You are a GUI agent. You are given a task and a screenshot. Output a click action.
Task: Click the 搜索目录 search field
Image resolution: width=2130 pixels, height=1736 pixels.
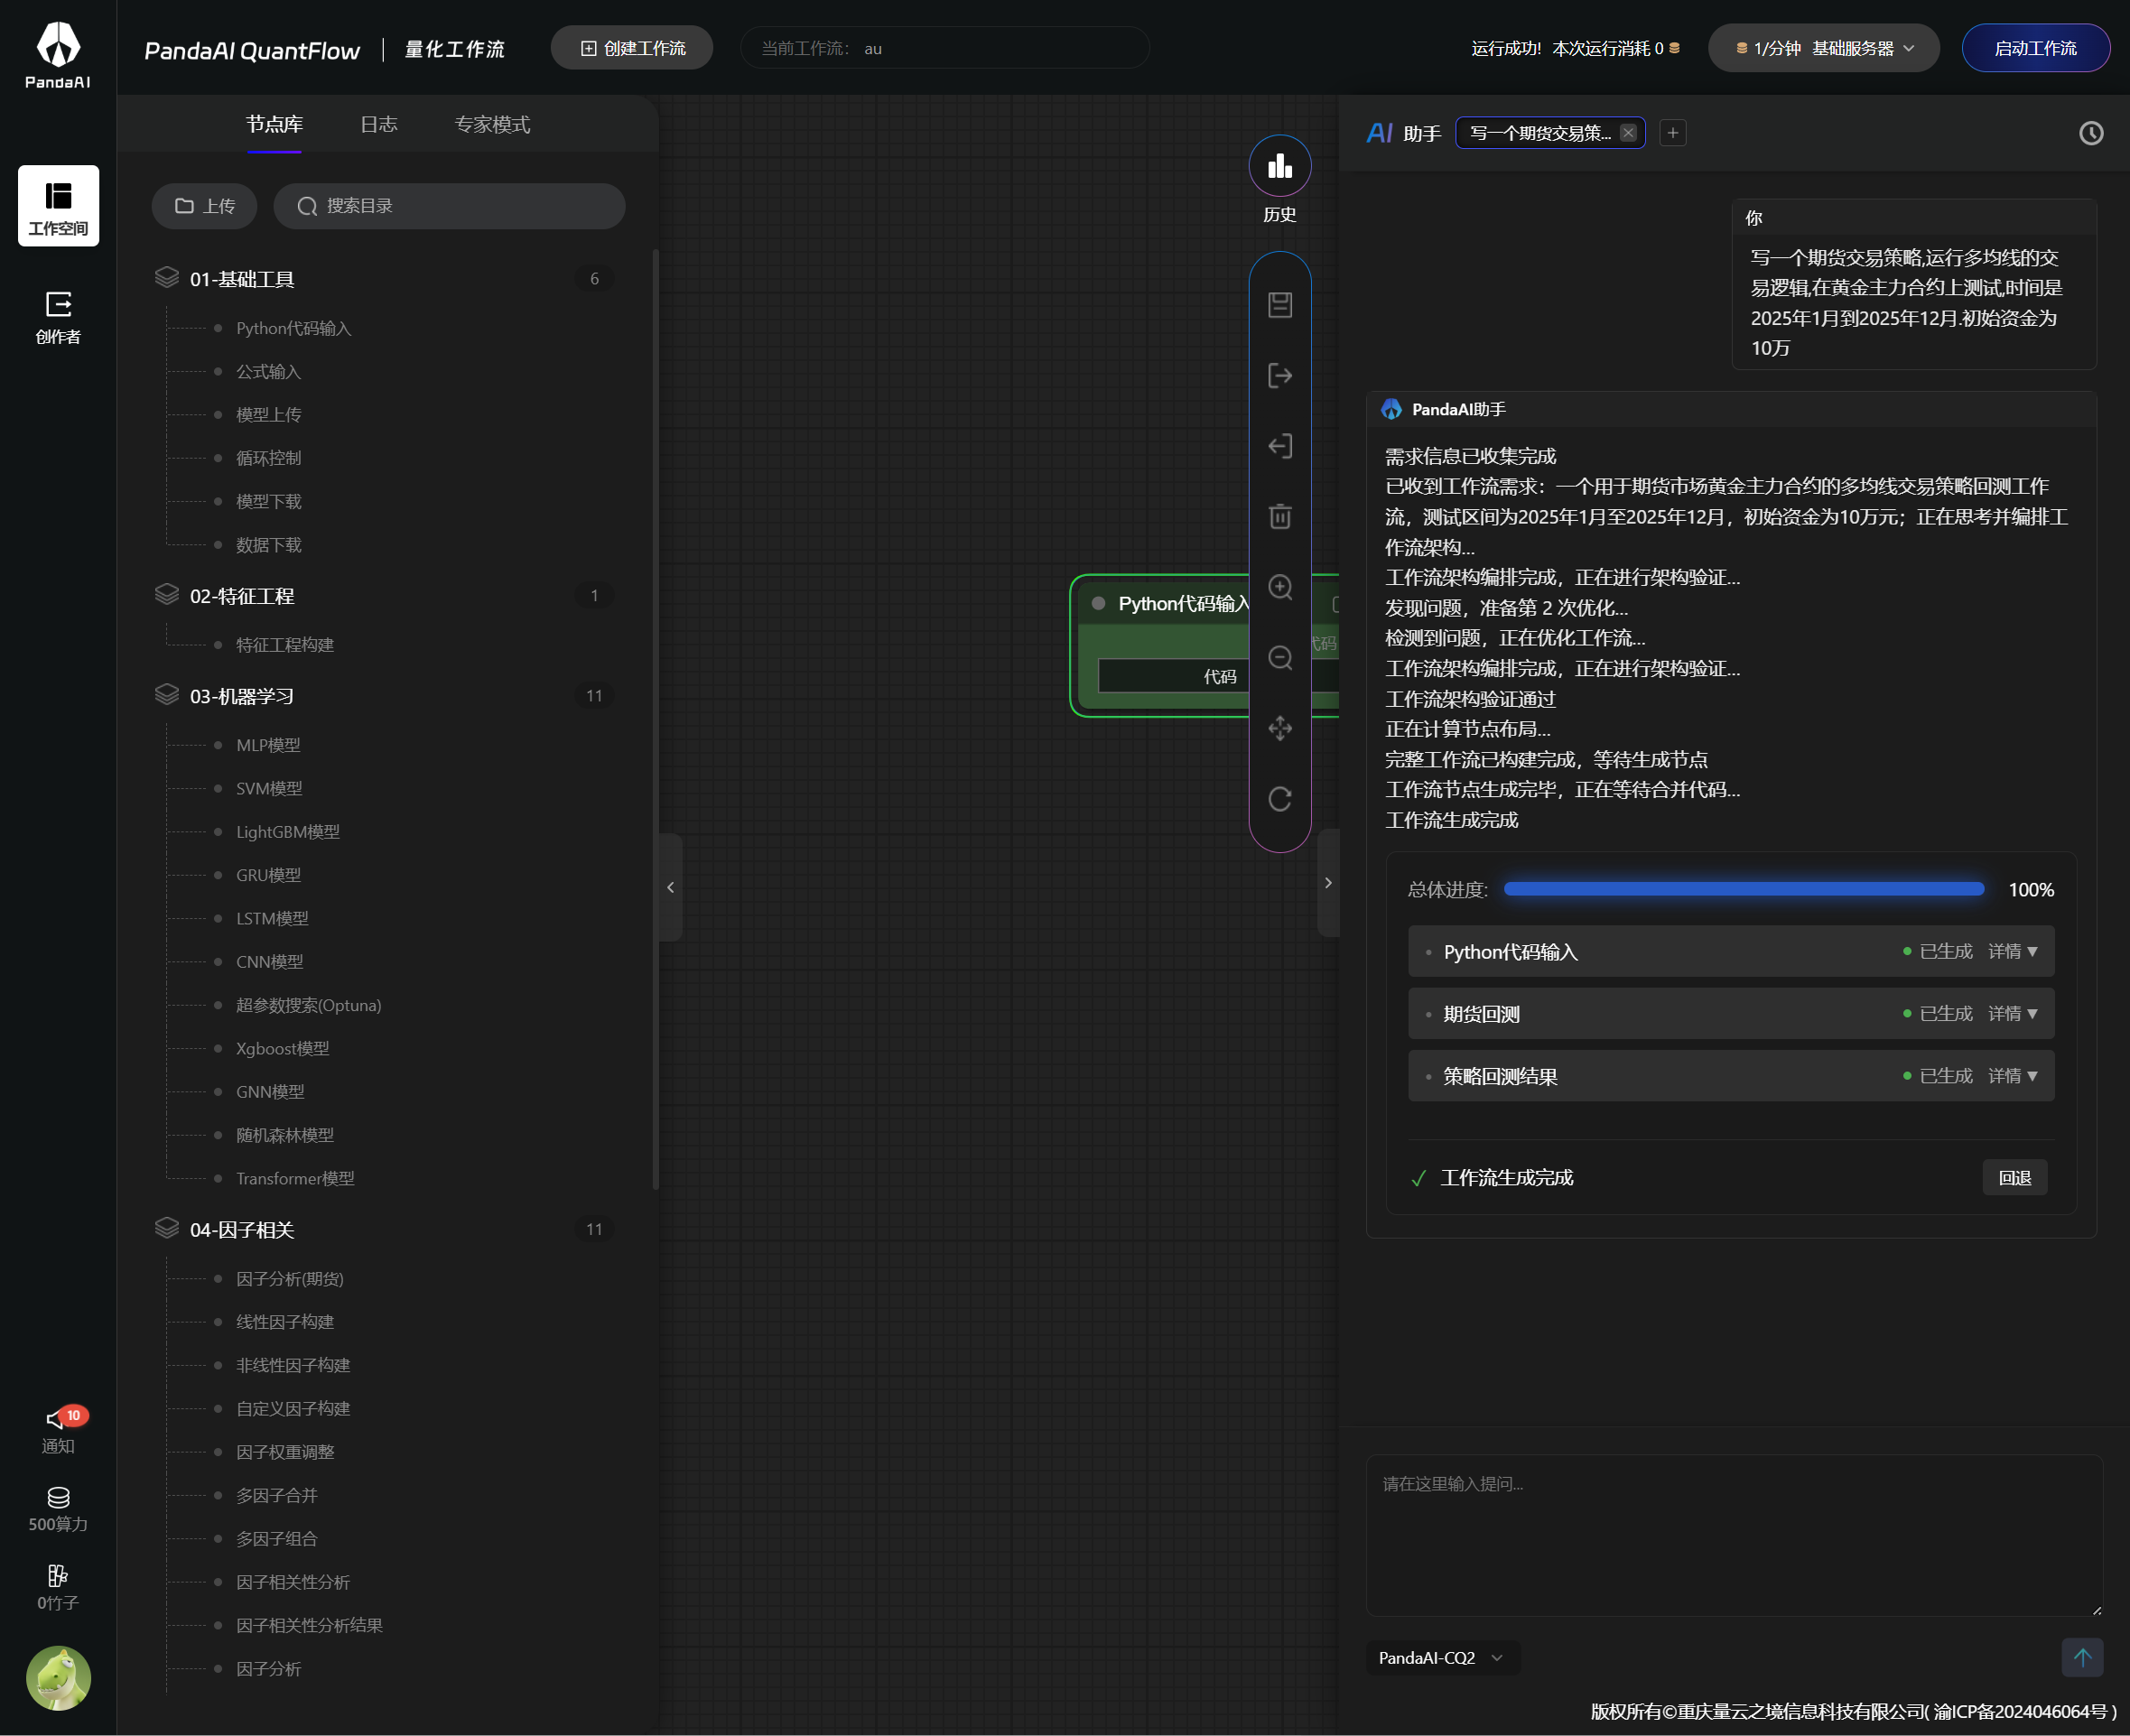pos(449,206)
